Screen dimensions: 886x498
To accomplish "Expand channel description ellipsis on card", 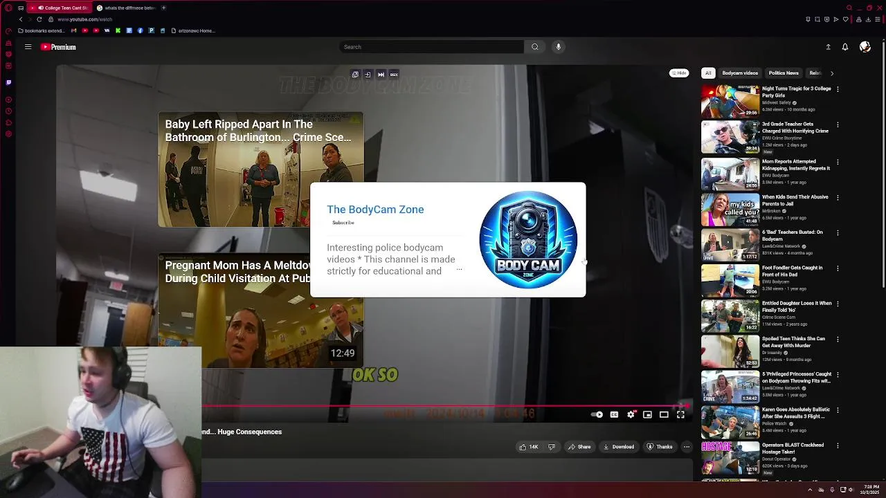I will point(459,270).
